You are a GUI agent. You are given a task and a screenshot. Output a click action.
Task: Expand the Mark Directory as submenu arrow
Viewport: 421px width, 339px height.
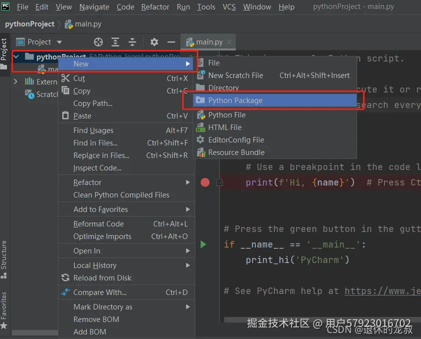pos(188,306)
